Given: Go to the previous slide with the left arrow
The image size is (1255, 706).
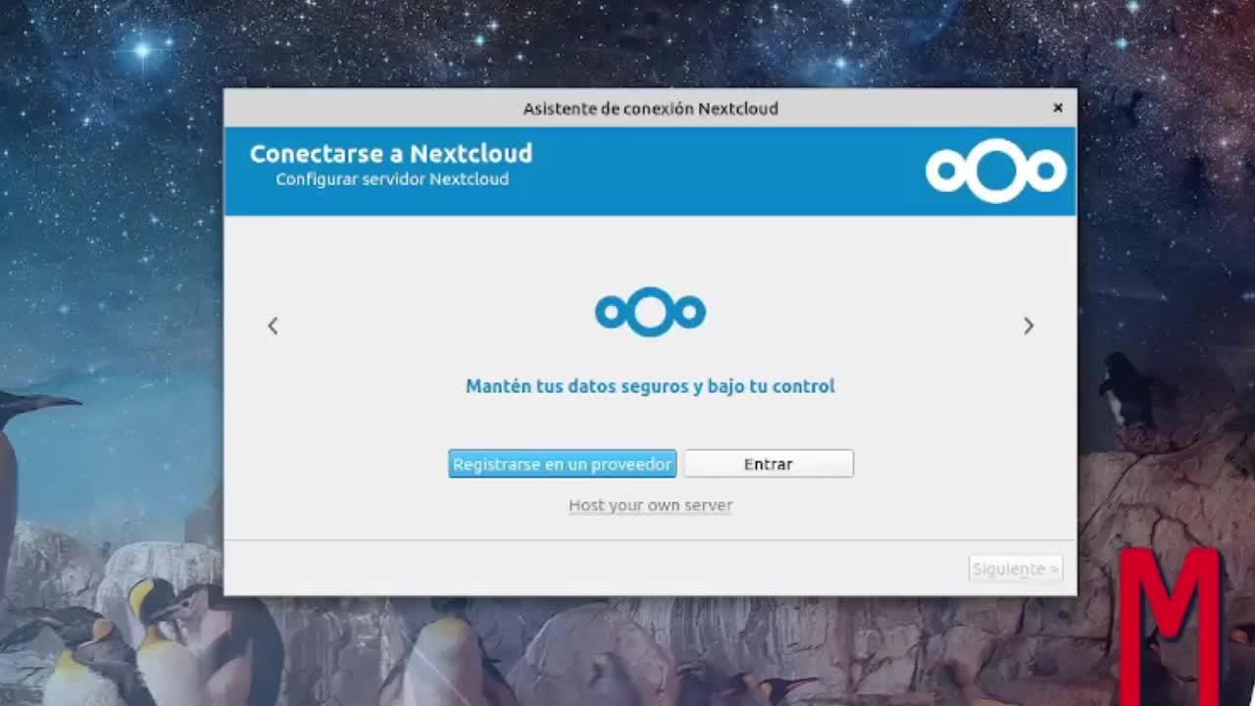Looking at the screenshot, I should click(x=273, y=326).
